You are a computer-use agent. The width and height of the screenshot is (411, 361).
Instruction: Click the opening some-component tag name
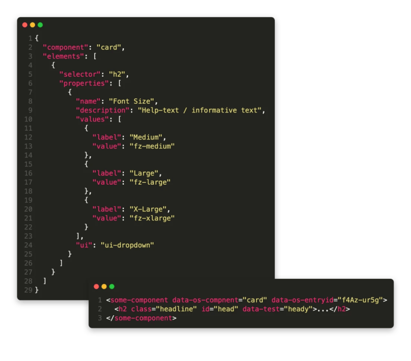[x=139, y=300]
